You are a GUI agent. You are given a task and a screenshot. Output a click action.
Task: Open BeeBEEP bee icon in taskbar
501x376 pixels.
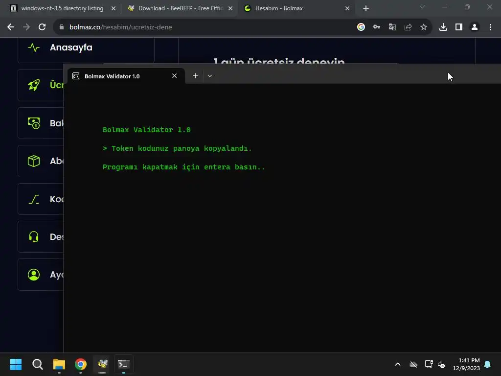pos(102,364)
